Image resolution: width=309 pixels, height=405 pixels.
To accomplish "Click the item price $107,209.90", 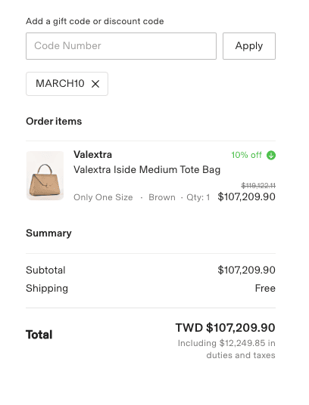I will (x=246, y=196).
